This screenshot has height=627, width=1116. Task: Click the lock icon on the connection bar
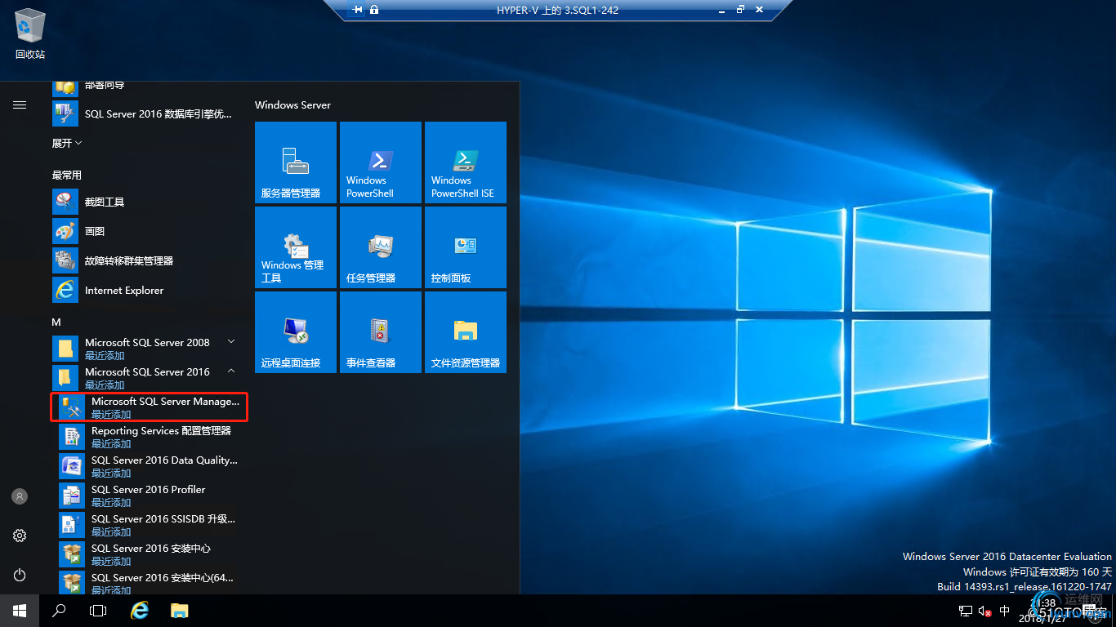click(374, 10)
